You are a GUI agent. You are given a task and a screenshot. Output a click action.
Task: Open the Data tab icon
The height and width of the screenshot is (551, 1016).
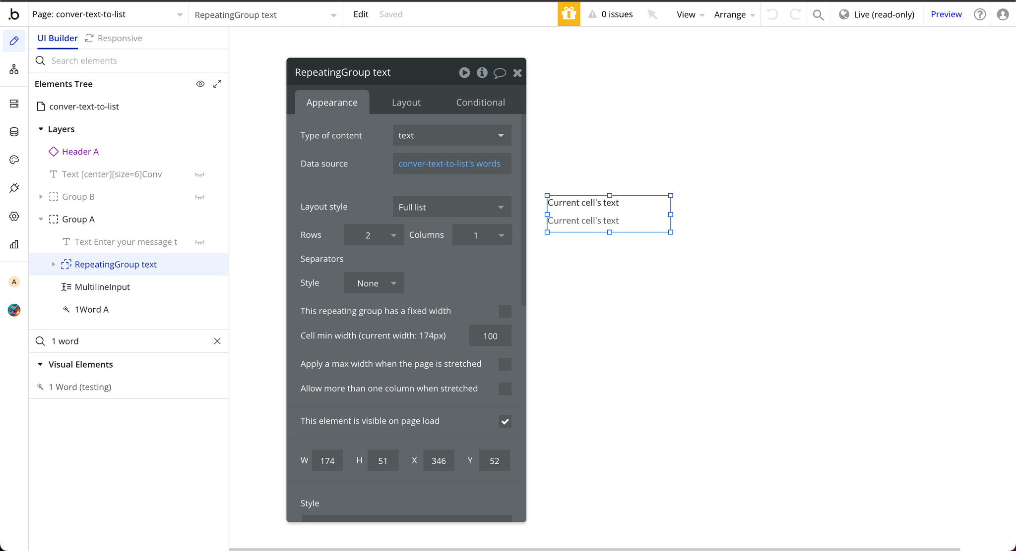coord(14,132)
